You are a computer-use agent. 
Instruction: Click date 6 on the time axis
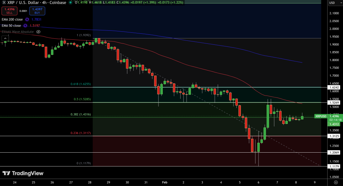tap(258, 182)
